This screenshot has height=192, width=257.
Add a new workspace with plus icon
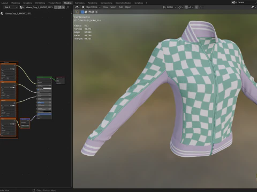pyautogui.click(x=146, y=3)
